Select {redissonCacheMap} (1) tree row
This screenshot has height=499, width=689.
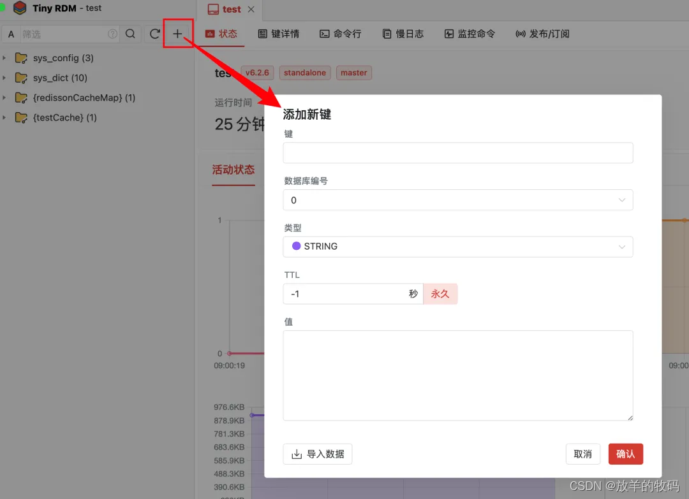tap(97, 98)
